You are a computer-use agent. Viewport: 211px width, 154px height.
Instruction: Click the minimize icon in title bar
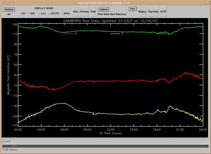[203, 3]
